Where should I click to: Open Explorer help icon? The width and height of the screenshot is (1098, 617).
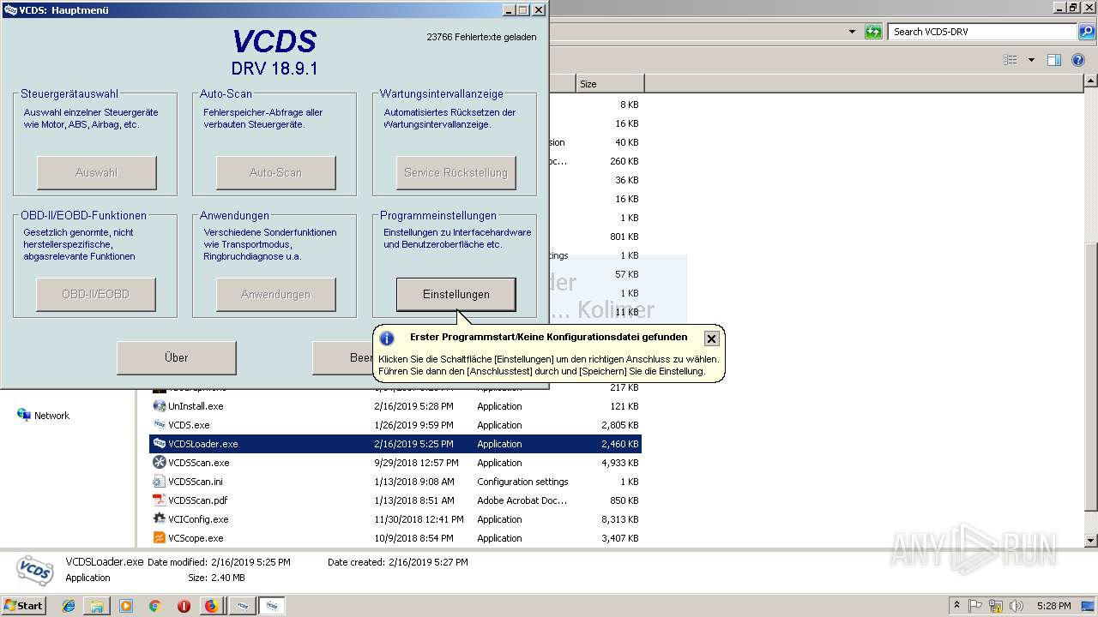[x=1078, y=60]
